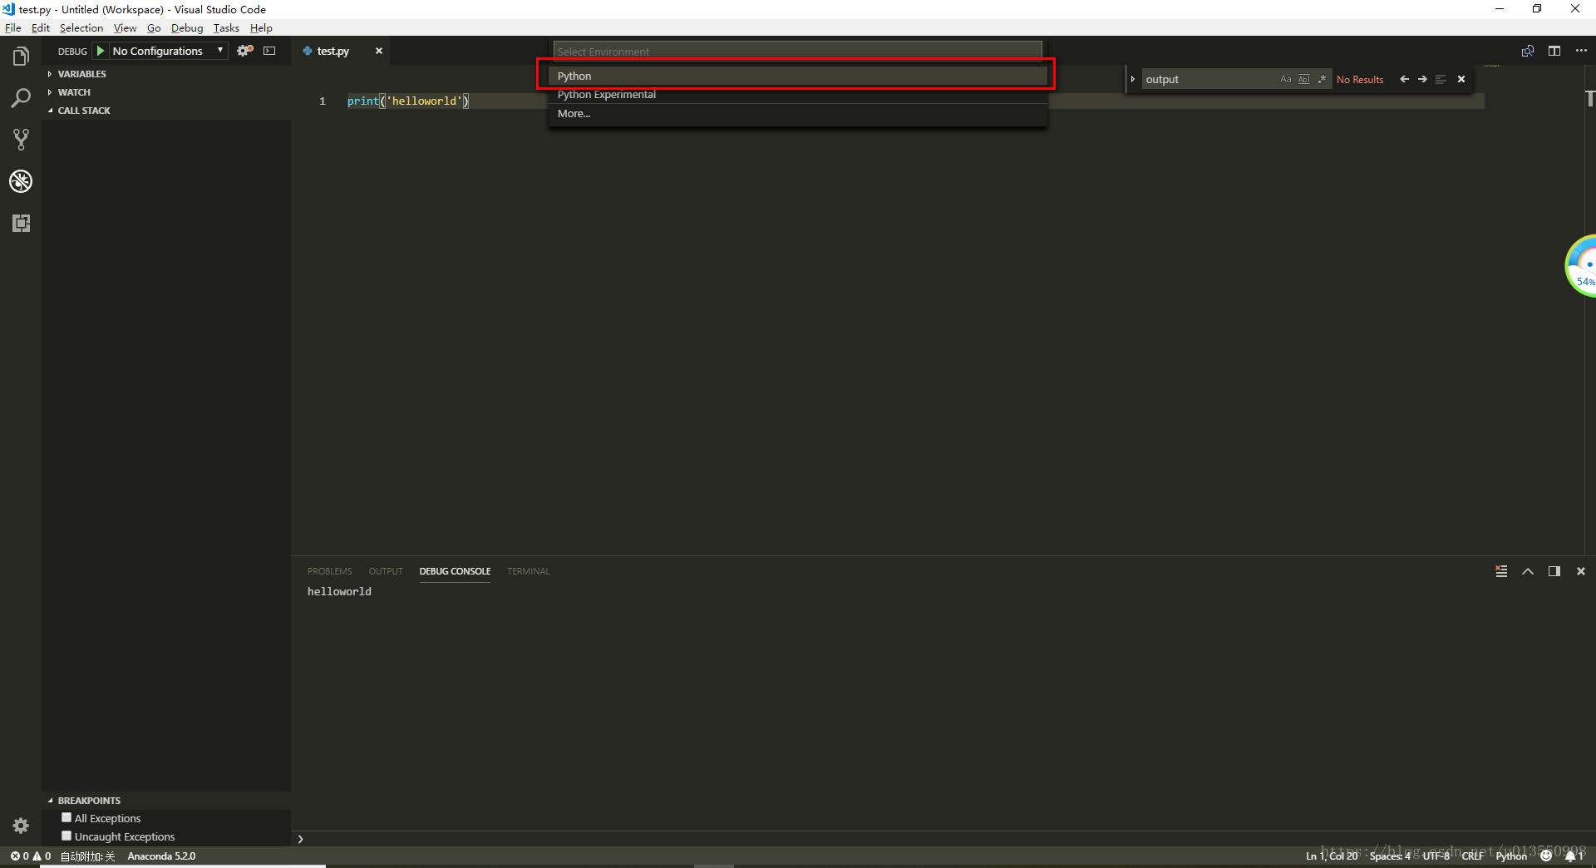Start debugging with green play button
The height and width of the screenshot is (868, 1596).
click(101, 51)
